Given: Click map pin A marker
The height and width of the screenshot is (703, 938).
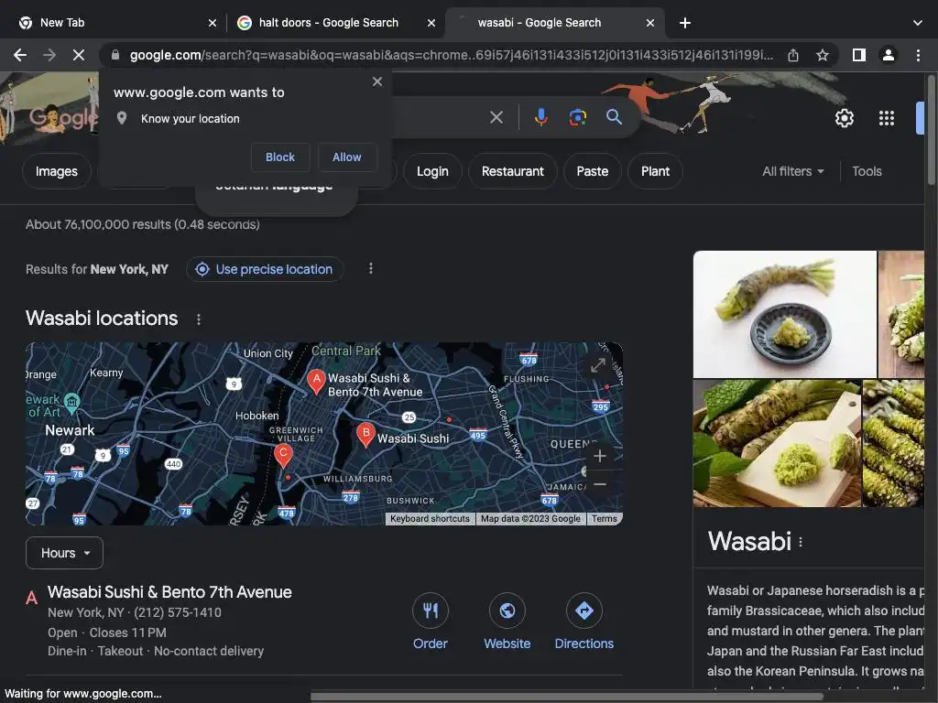Looking at the screenshot, I should point(316,382).
